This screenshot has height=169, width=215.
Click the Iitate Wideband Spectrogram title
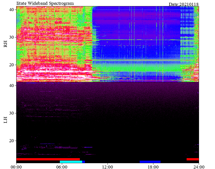[45, 3]
